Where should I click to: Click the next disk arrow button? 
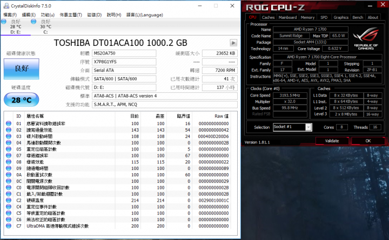point(233,43)
